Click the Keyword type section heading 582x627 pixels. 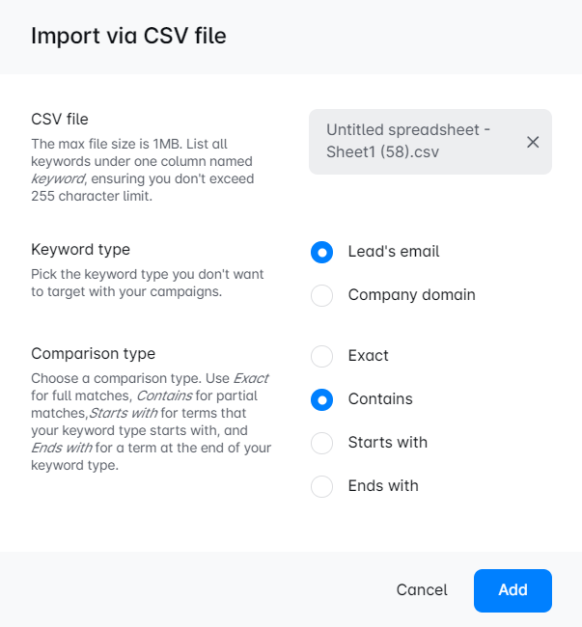pos(80,250)
